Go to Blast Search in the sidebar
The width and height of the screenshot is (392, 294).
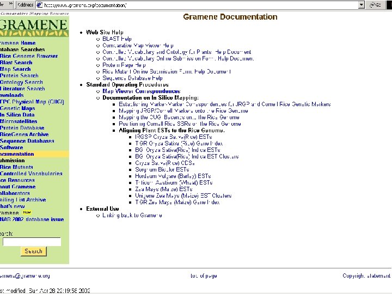16,63
